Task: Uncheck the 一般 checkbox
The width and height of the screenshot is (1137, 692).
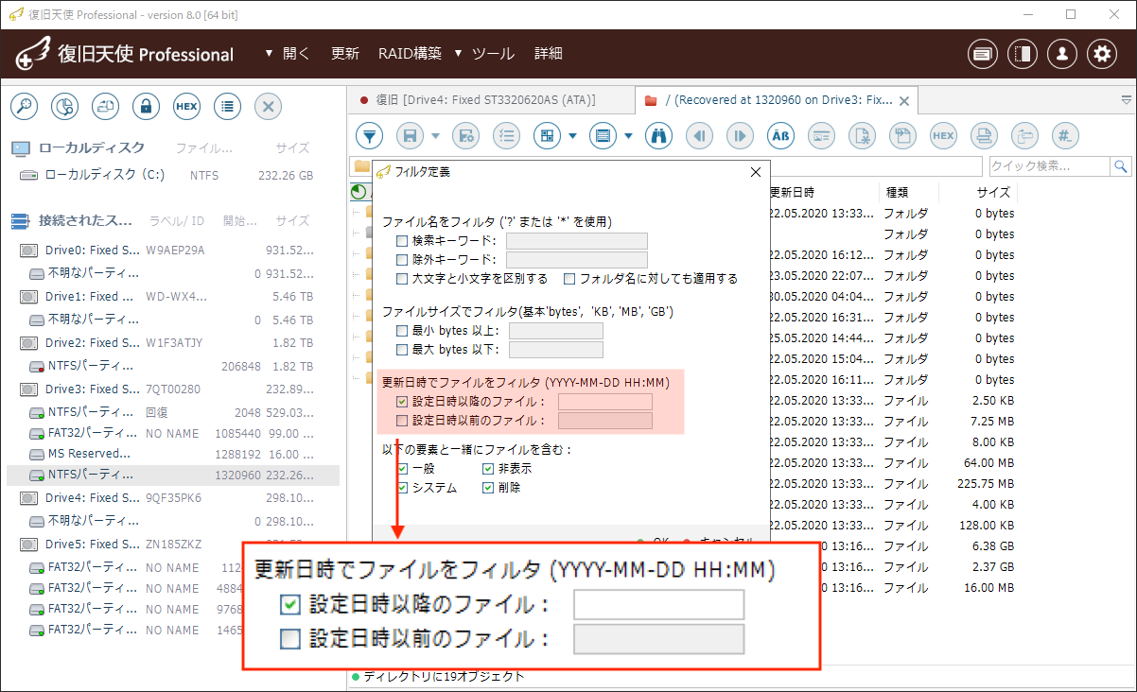Action: 403,469
